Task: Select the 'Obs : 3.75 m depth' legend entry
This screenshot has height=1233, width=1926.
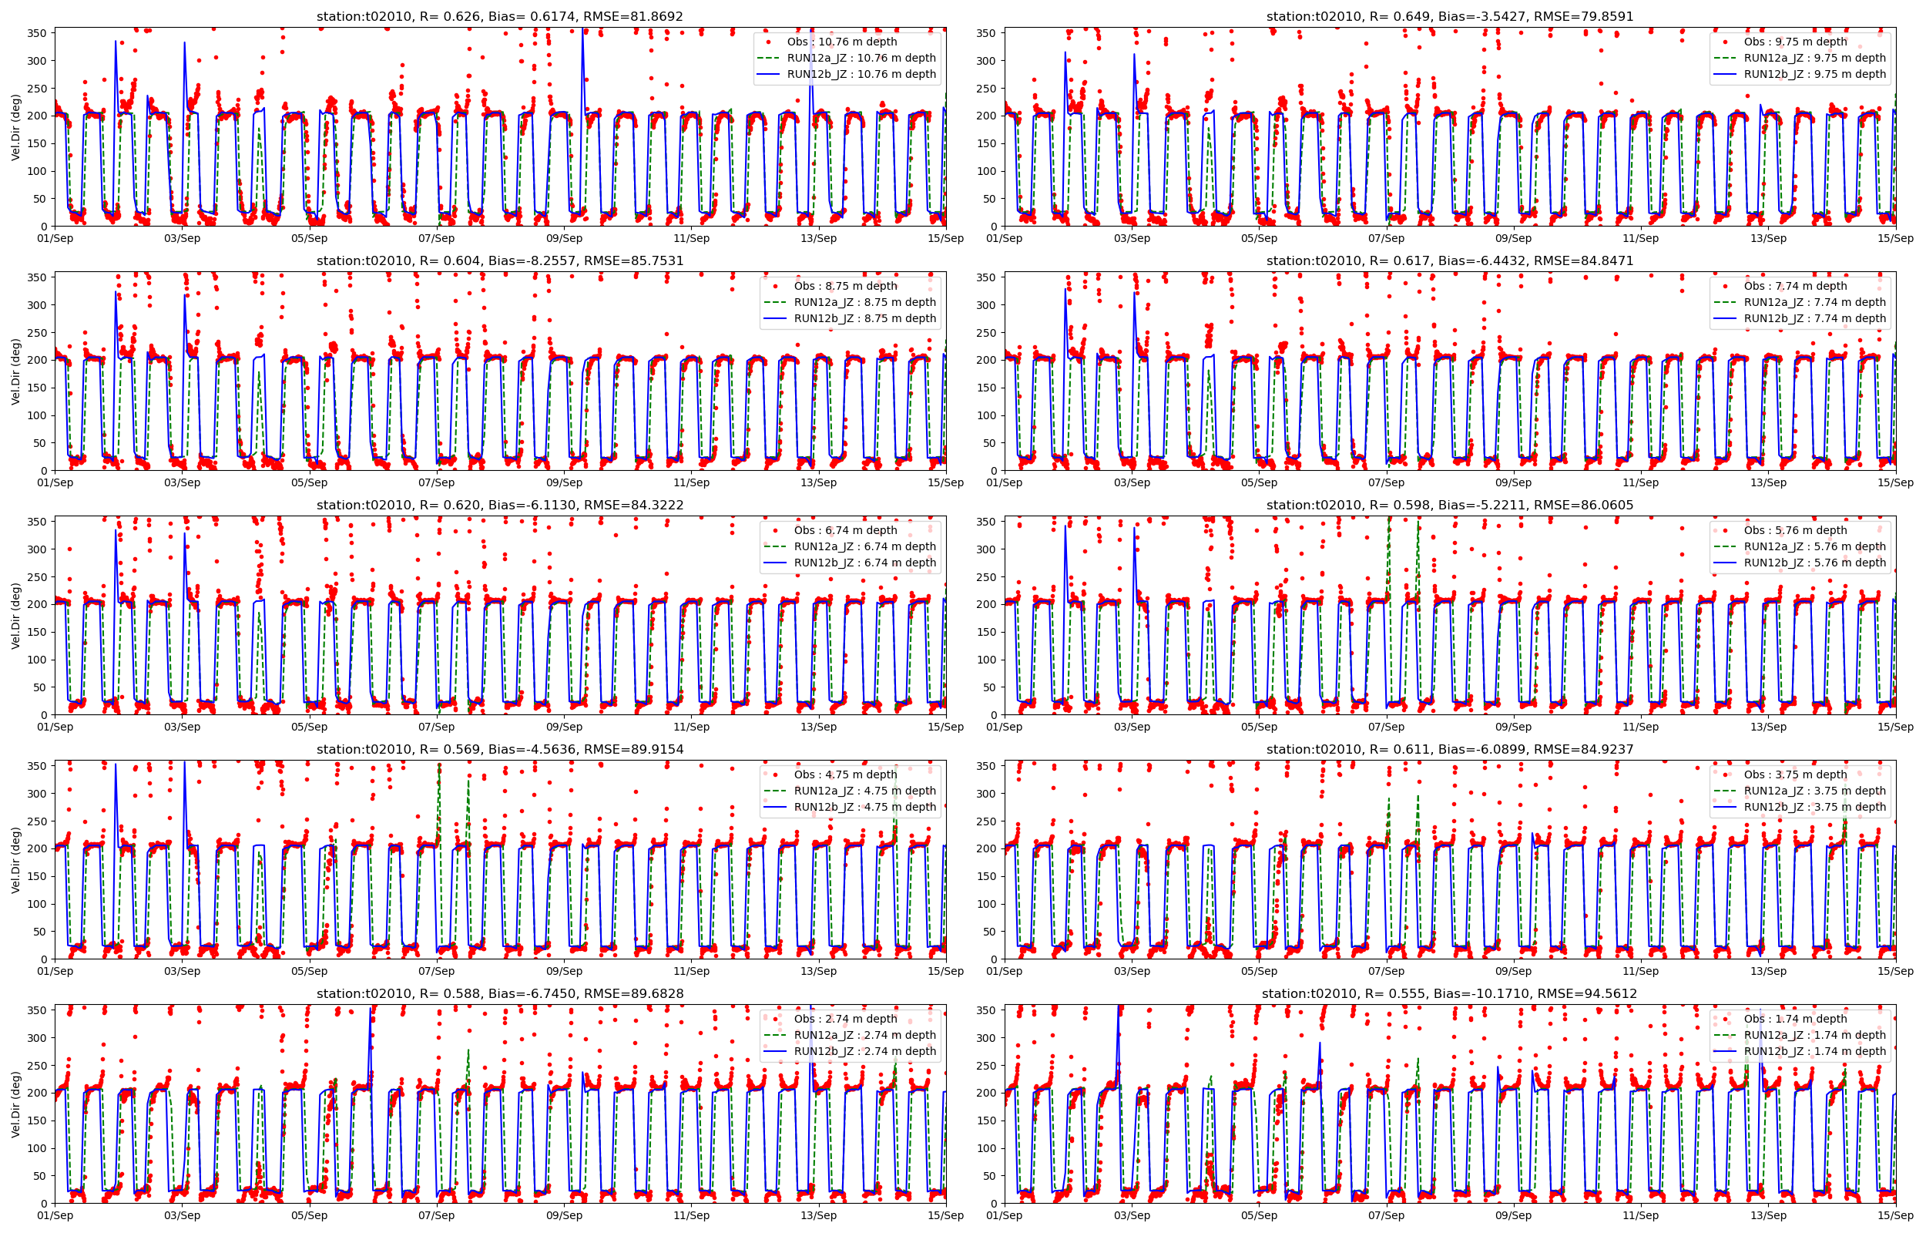Action: point(1796,774)
